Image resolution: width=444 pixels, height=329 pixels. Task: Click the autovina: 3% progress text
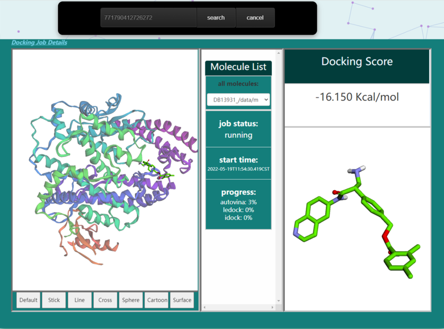(x=239, y=202)
